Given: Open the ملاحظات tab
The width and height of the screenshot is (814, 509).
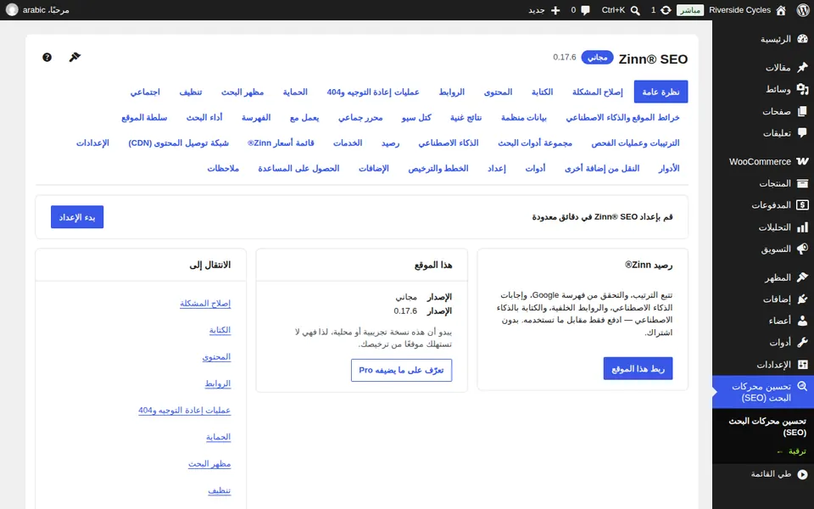Looking at the screenshot, I should pos(223,168).
